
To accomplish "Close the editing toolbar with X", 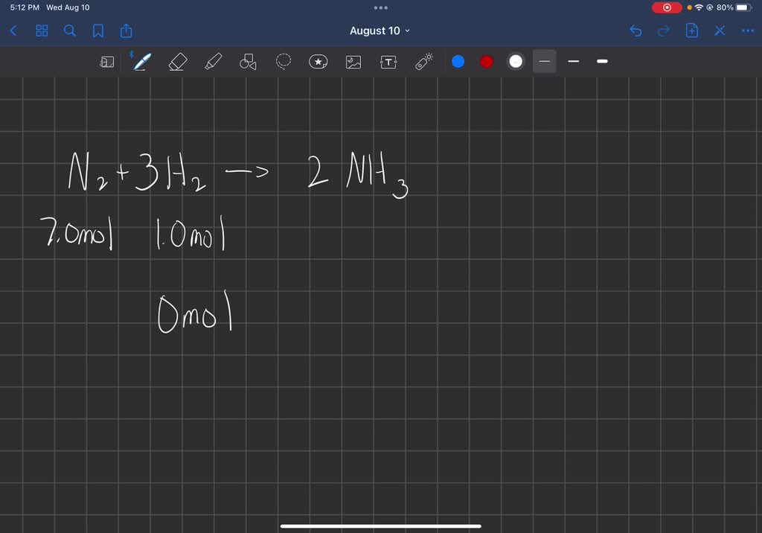I will pyautogui.click(x=720, y=31).
